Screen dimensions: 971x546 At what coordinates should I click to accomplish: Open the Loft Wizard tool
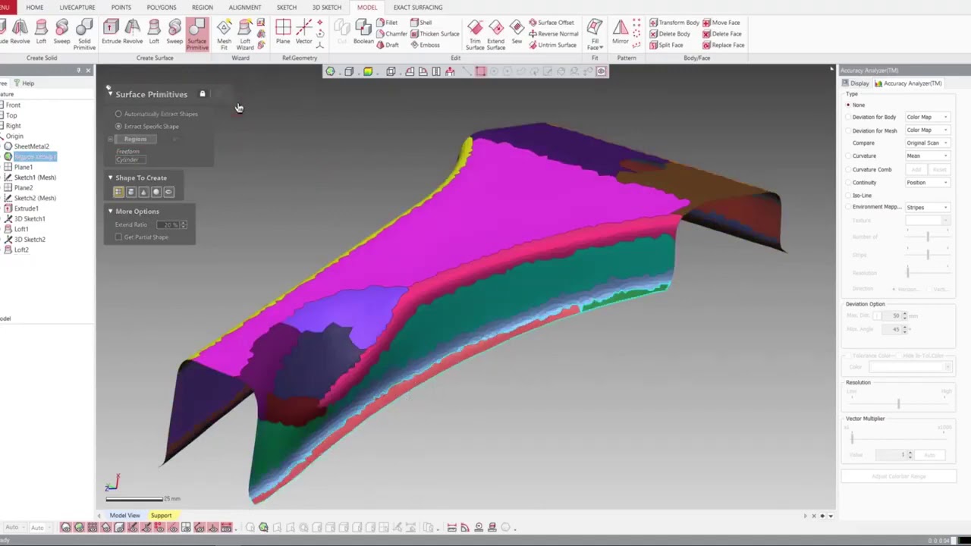(244, 35)
